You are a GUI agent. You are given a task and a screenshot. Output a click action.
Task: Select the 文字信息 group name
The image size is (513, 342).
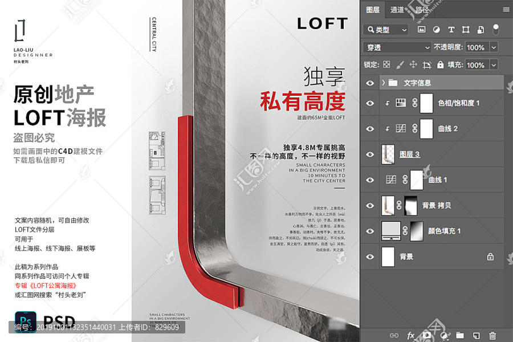point(417,83)
